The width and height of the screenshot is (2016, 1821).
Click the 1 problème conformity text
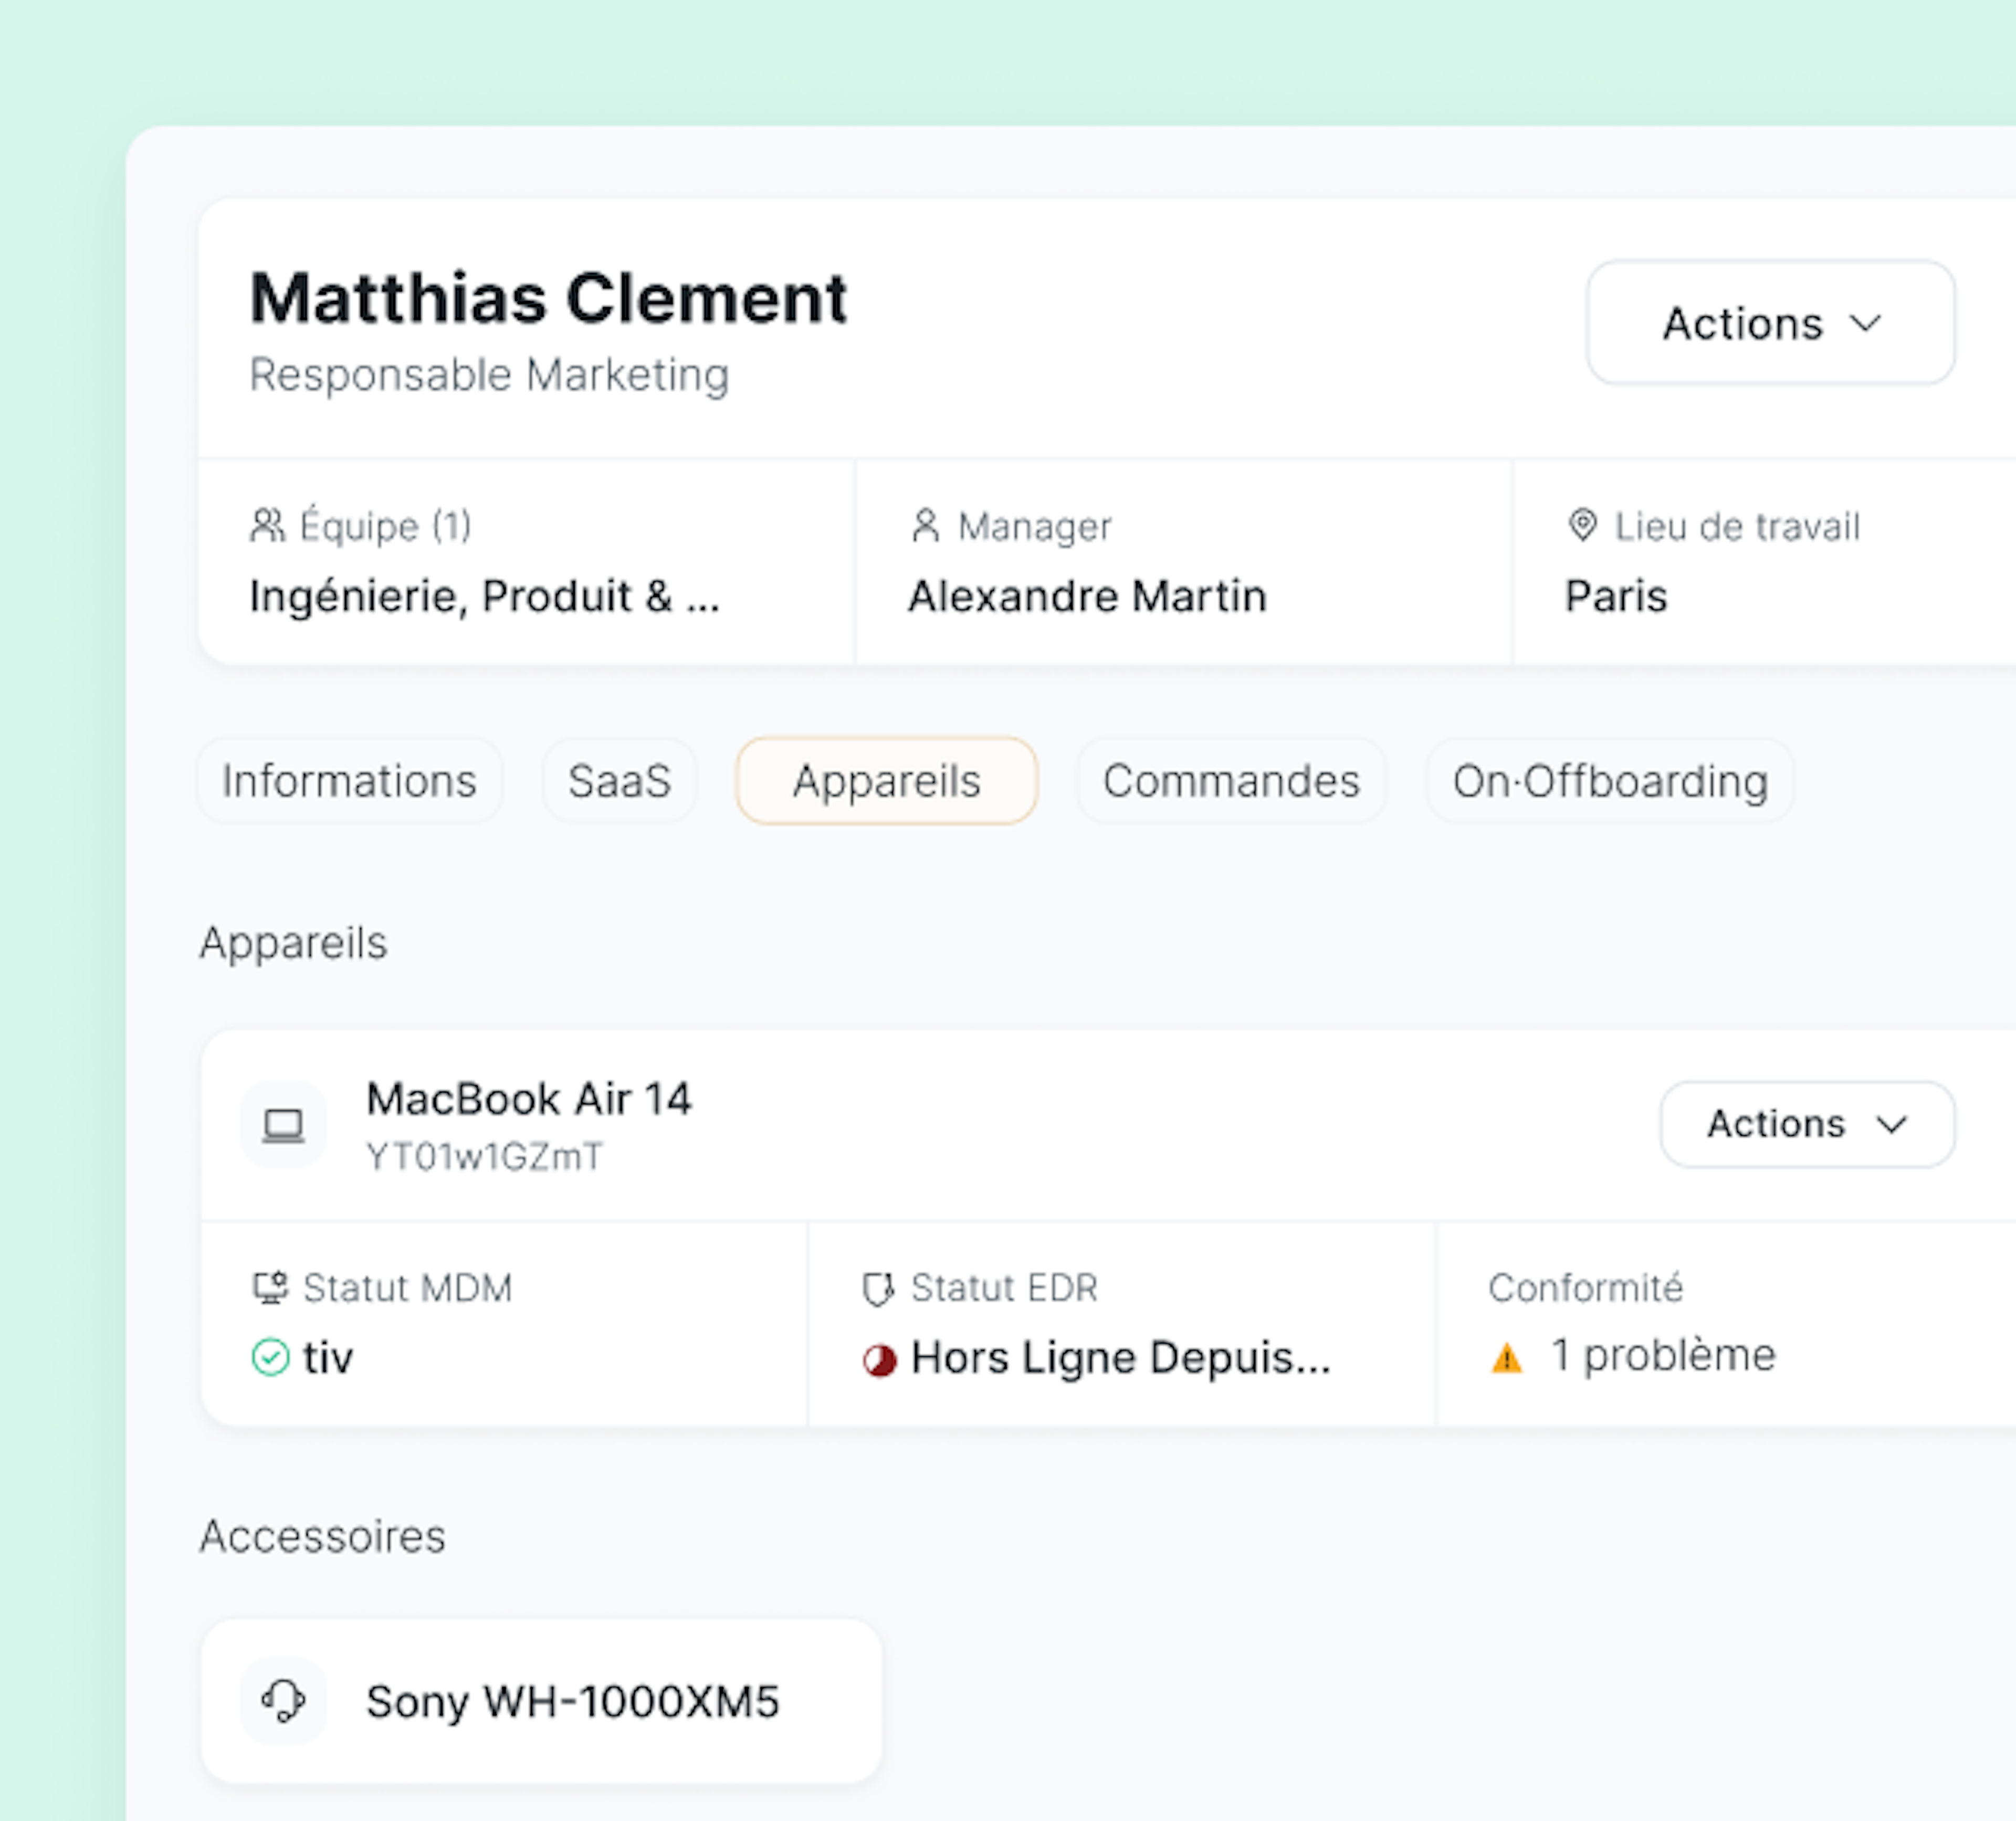point(1662,1355)
